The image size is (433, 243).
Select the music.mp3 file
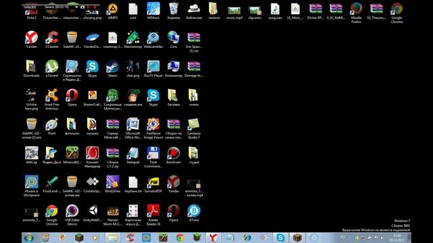tap(234, 12)
